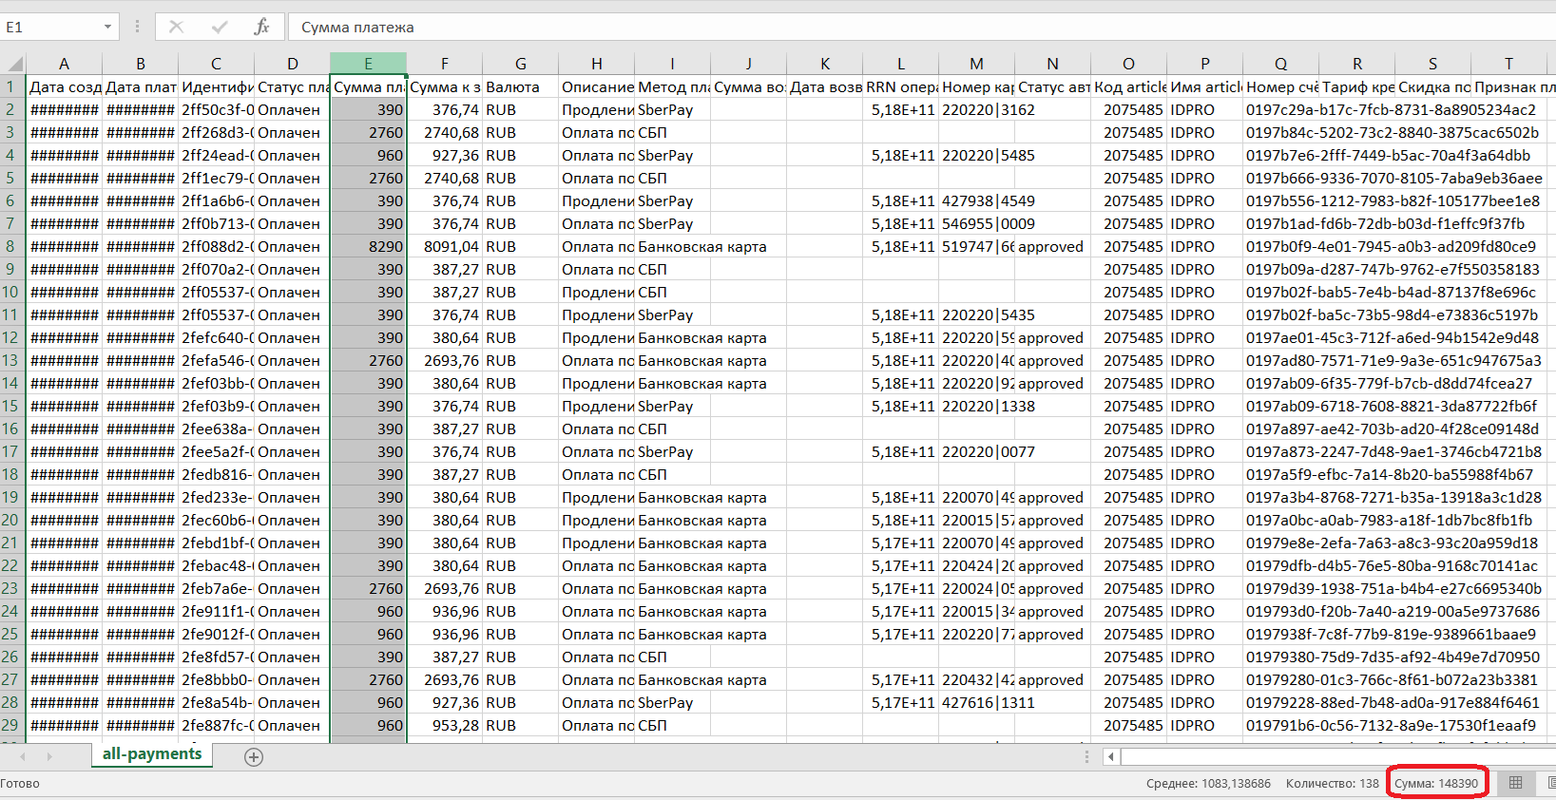The width and height of the screenshot is (1556, 800).
Task: Click the approved cell in row 8
Action: coord(1052,246)
